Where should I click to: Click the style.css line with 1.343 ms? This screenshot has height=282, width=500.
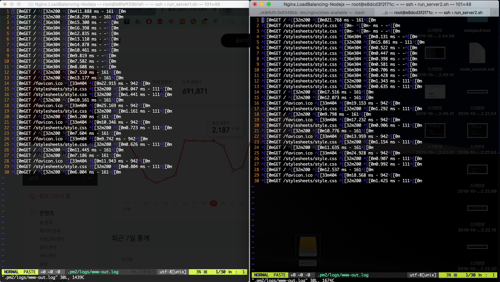tap(342, 81)
